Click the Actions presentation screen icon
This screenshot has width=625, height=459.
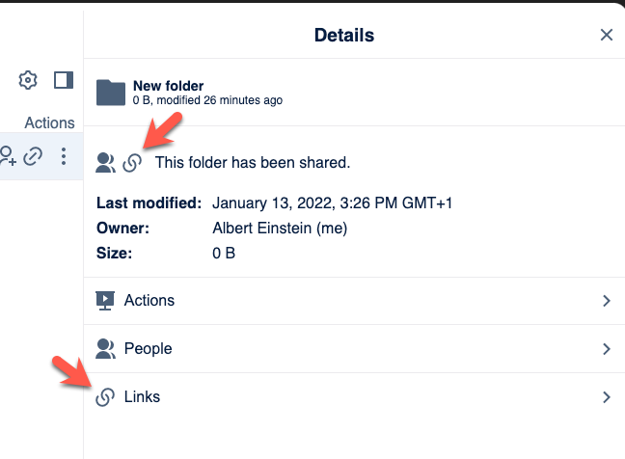[105, 301]
